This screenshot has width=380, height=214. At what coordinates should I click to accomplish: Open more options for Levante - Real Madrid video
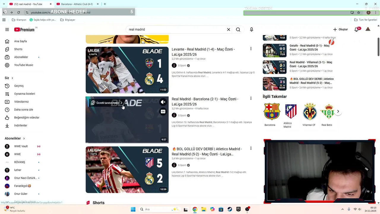click(x=251, y=49)
